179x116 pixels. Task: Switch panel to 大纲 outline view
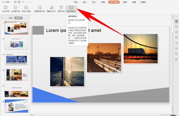(10, 18)
